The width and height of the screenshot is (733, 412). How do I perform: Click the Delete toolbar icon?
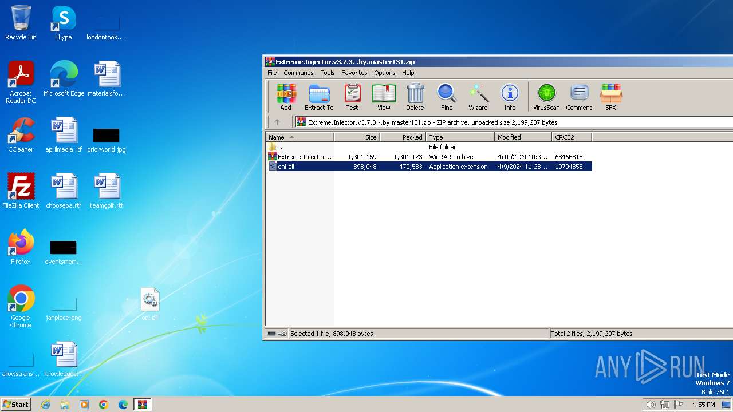click(415, 97)
